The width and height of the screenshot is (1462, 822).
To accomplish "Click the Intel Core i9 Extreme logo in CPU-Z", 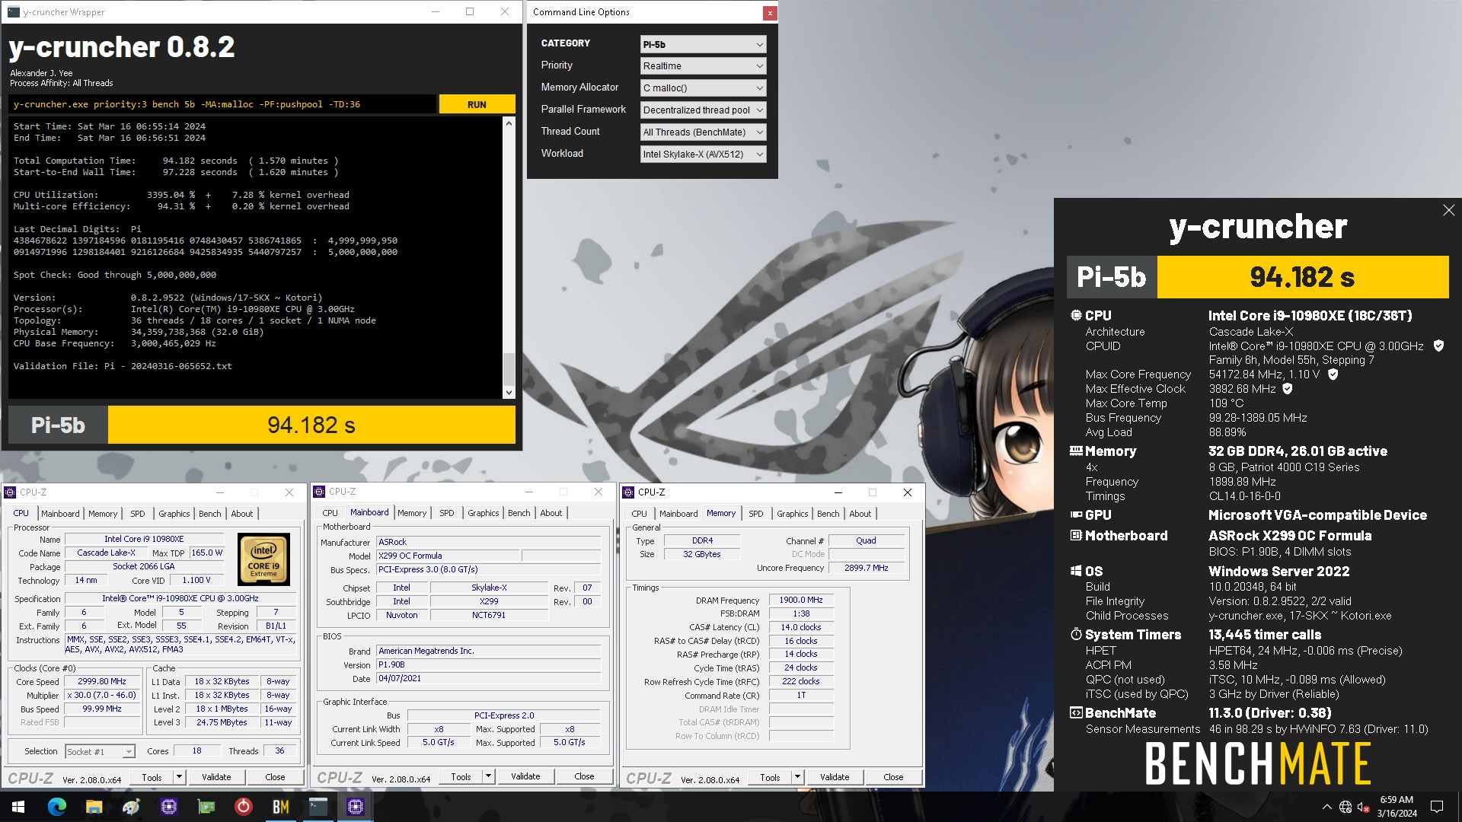I will (264, 559).
